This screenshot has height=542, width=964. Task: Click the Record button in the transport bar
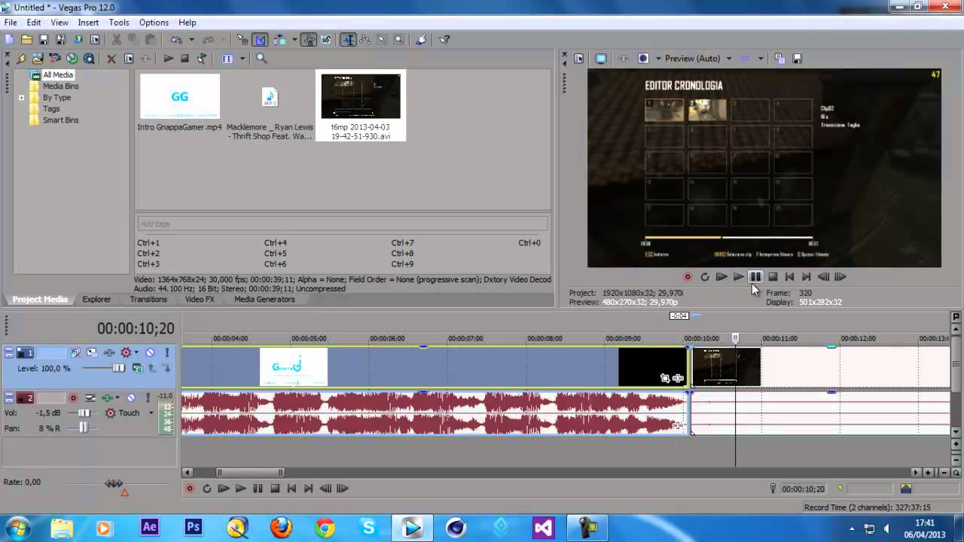tap(190, 489)
